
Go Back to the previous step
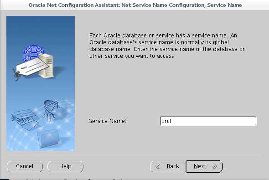tap(168, 166)
